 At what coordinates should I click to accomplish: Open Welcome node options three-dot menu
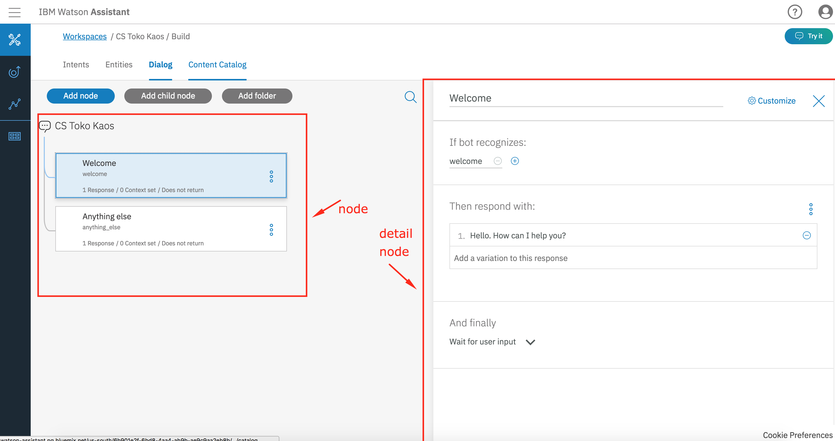tap(271, 177)
